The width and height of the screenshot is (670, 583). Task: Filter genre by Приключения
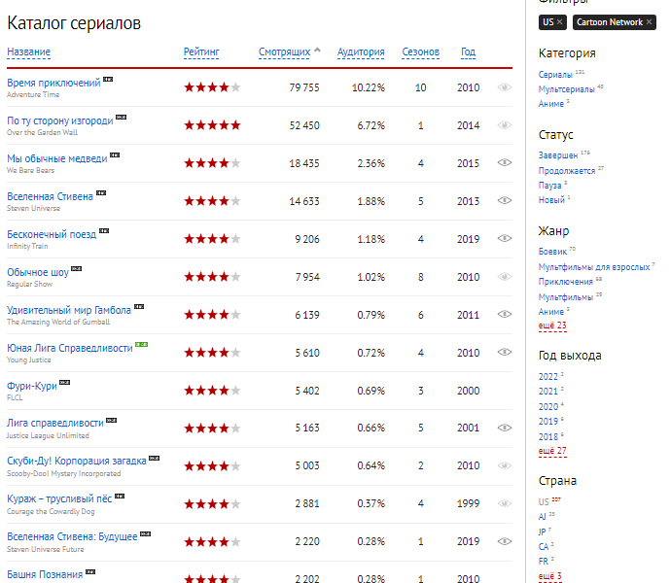click(566, 282)
